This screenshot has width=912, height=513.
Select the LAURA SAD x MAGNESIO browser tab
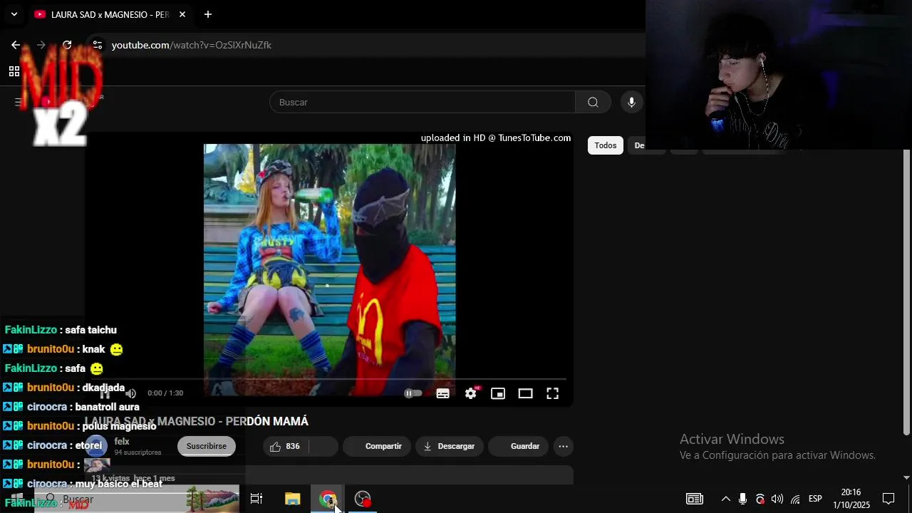[x=110, y=14]
